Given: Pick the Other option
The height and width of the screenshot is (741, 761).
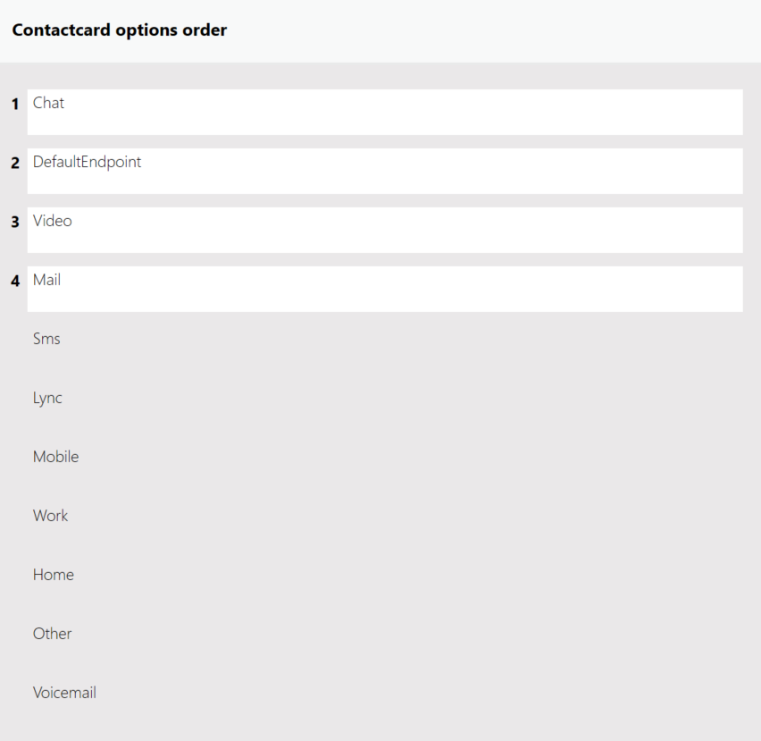Looking at the screenshot, I should (x=52, y=634).
